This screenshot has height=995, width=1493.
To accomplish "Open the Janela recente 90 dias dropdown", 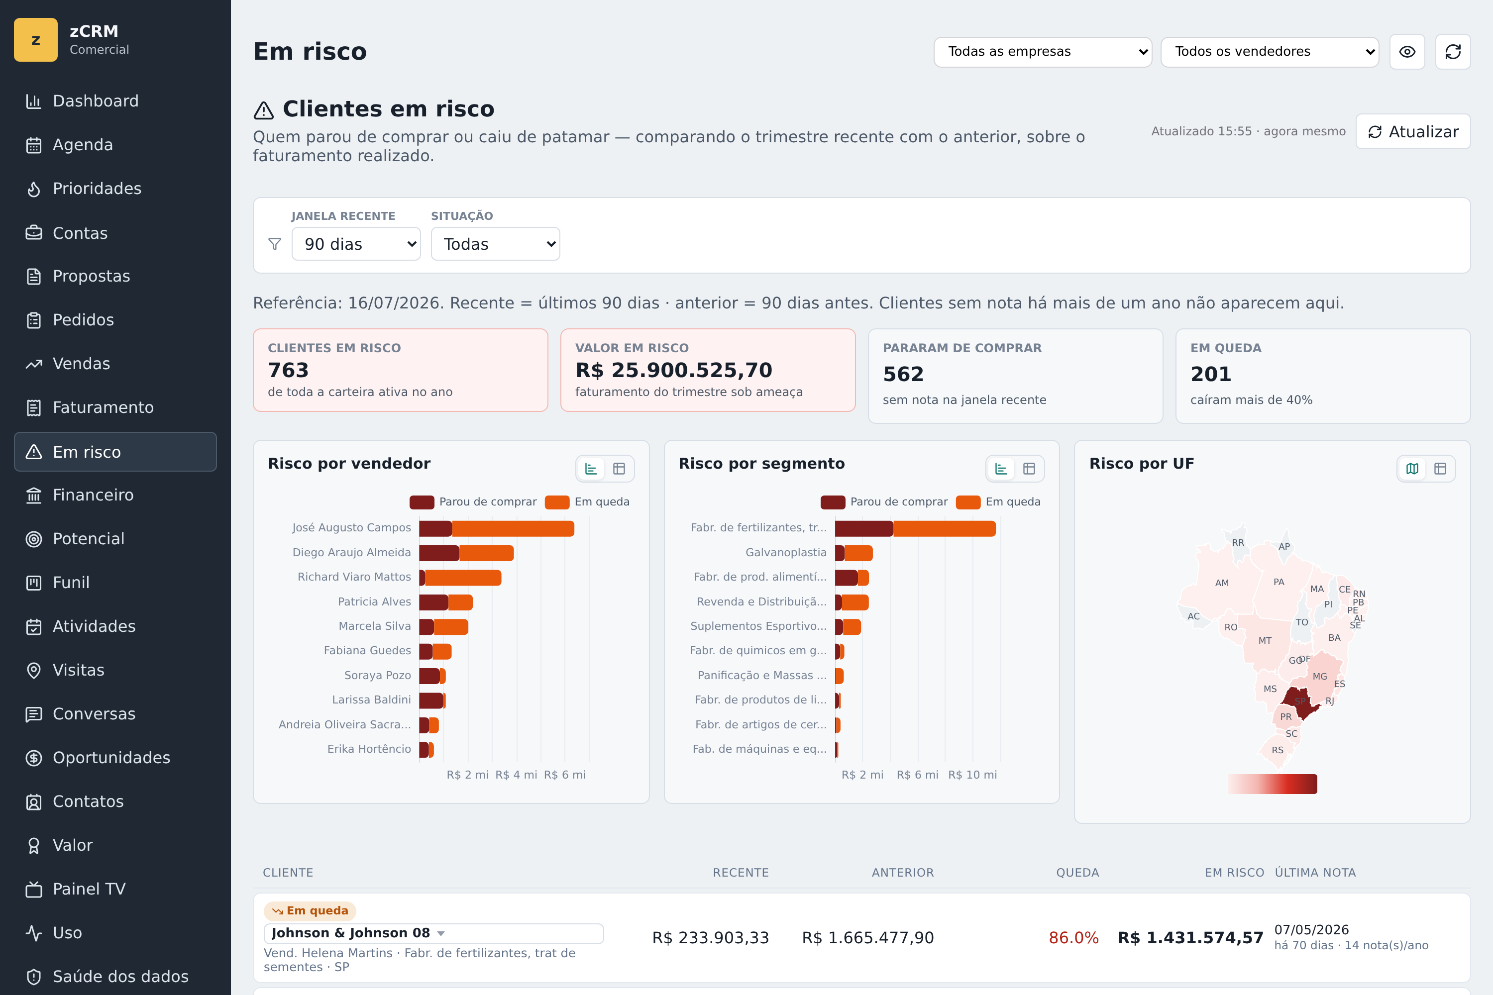I will tap(356, 244).
